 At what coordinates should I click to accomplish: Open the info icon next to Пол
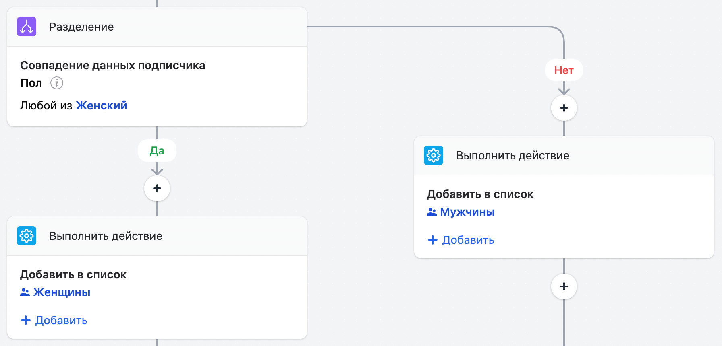[x=57, y=83]
